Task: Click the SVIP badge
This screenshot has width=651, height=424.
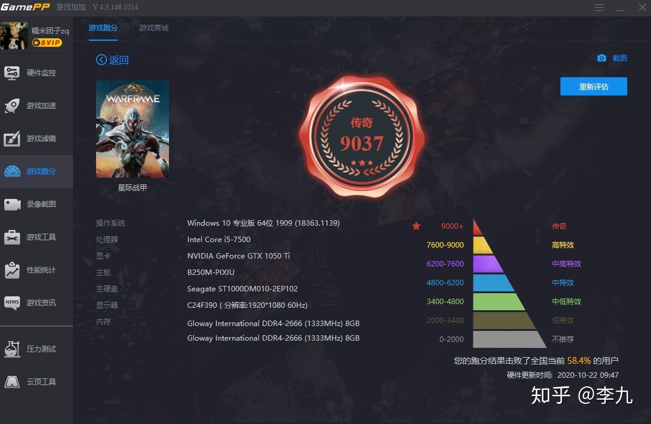Action: [x=47, y=43]
